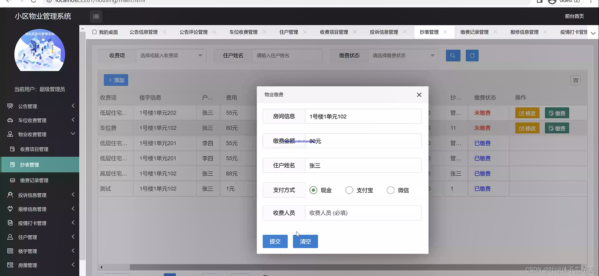Image resolution: width=599 pixels, height=276 pixels.
Task: Expand the 住户管理 sidebar chevron
Action: point(73,236)
